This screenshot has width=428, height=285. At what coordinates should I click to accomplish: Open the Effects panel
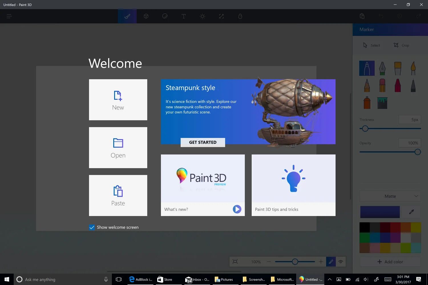pyautogui.click(x=203, y=16)
